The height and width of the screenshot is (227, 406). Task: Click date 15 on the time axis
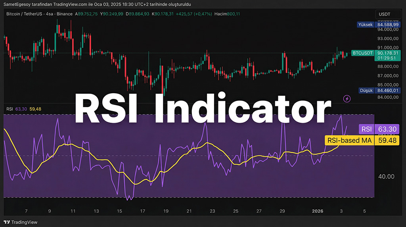119,211
